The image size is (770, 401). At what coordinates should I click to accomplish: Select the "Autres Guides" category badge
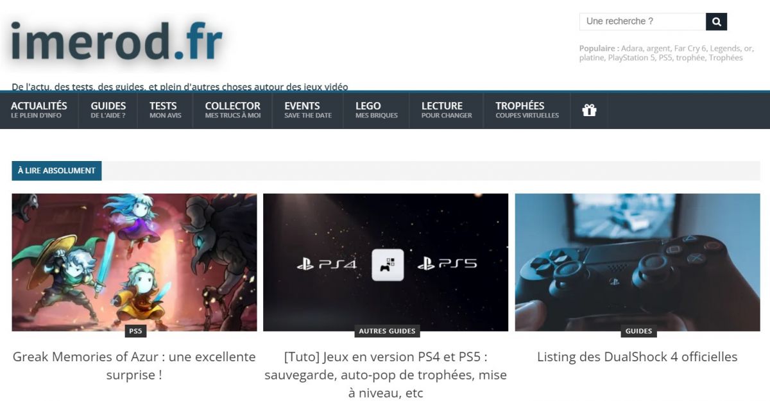(x=387, y=331)
